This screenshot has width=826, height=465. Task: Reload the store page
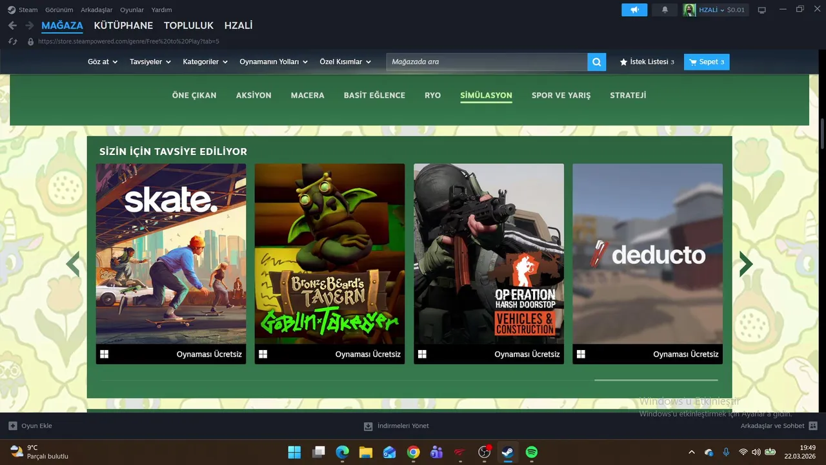point(12,41)
